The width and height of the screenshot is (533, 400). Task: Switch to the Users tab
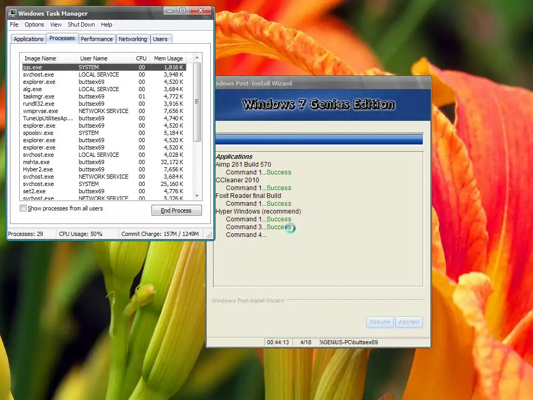coord(160,39)
